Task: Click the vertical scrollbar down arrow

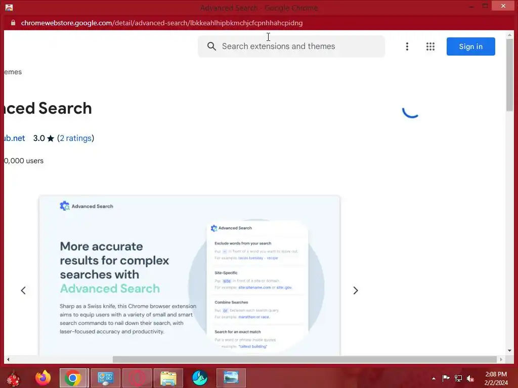Action: pos(509,351)
